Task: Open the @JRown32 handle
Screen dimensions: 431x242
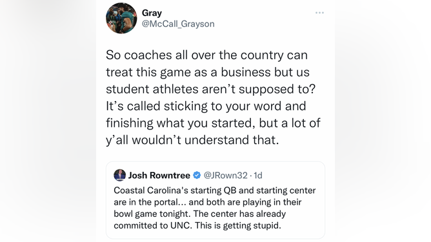Action: 225,175
